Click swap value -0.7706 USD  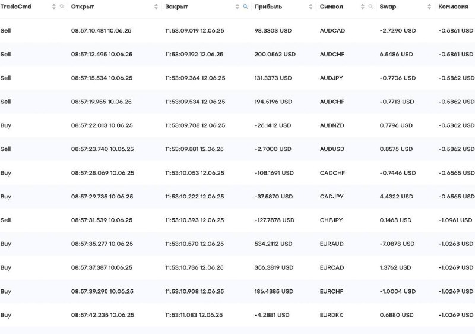tap(398, 78)
